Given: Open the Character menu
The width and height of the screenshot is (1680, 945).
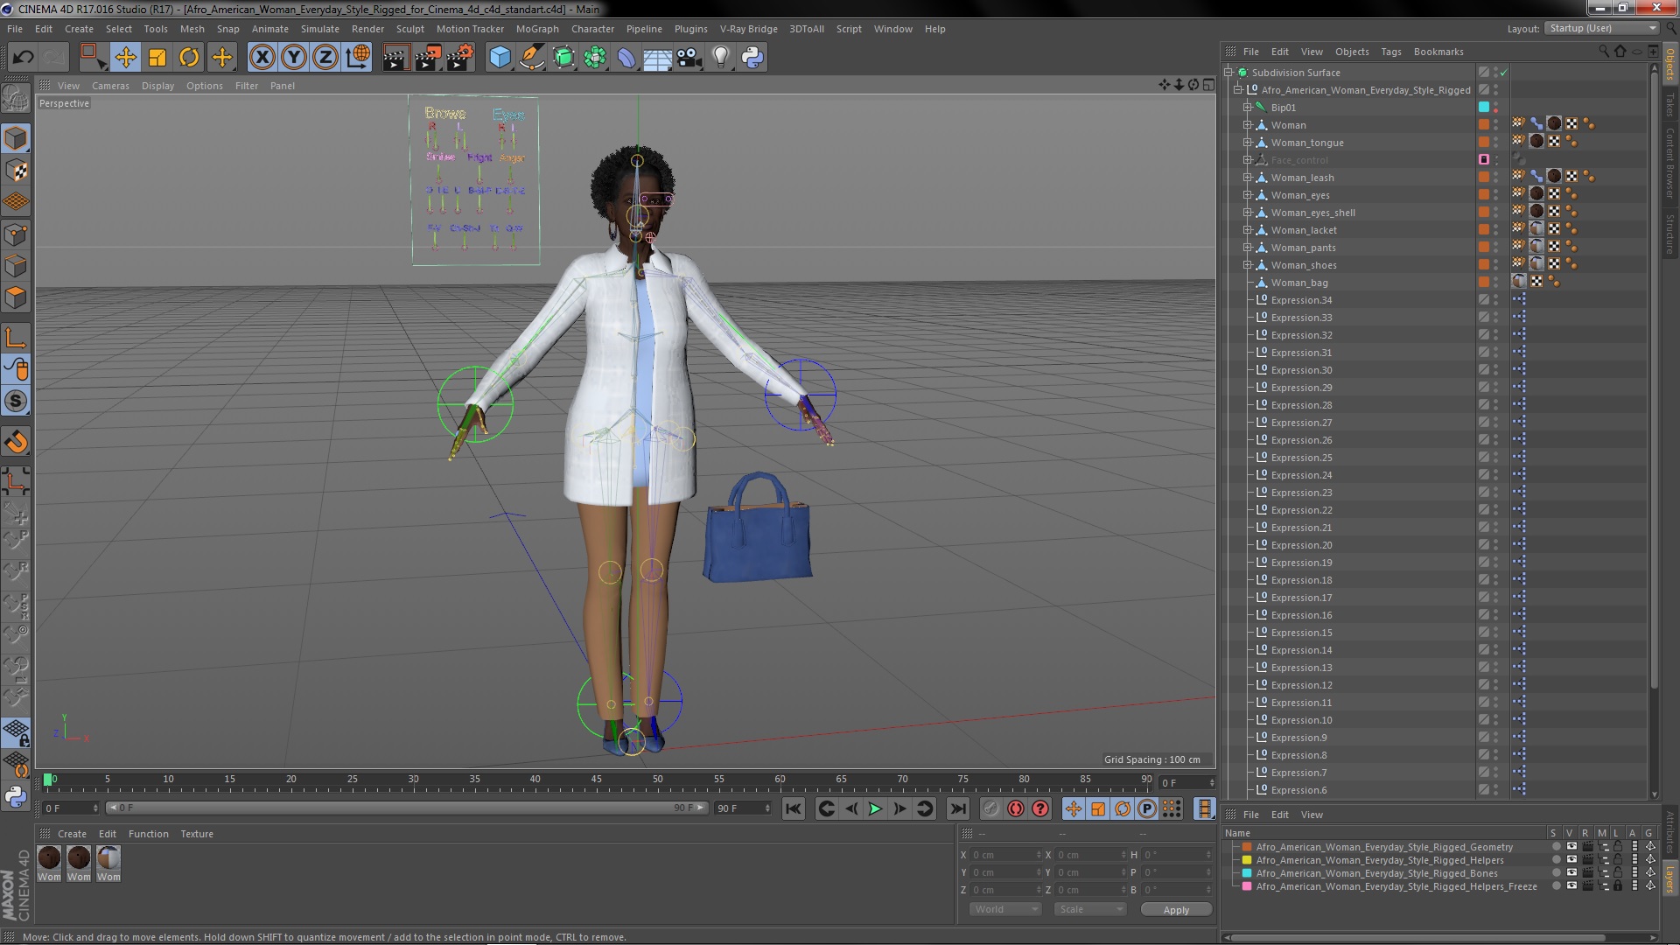Looking at the screenshot, I should (592, 29).
